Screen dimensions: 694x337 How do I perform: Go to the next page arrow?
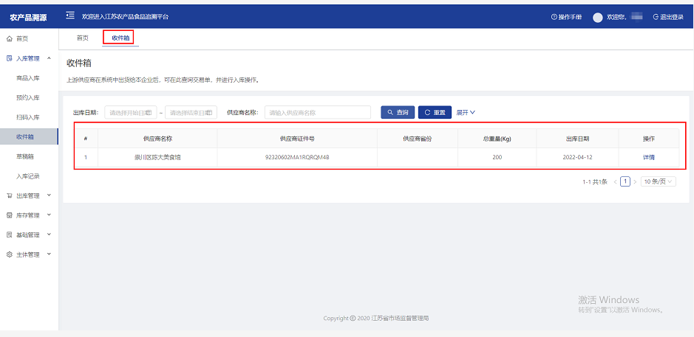point(635,181)
